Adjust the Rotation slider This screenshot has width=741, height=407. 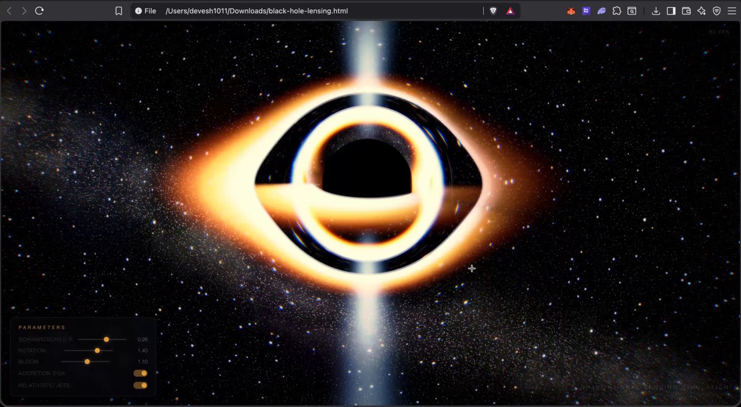[x=88, y=350]
